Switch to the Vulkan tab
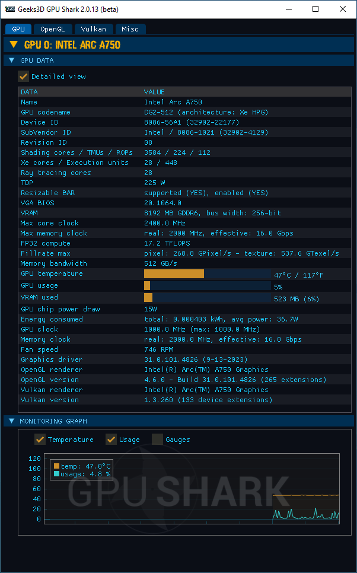Viewport: 357px width, 573px height. (94, 29)
